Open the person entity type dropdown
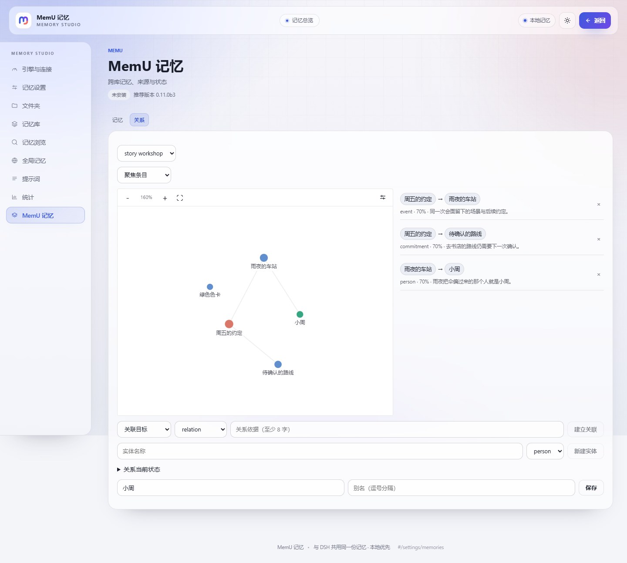This screenshot has width=627, height=563. (x=545, y=451)
